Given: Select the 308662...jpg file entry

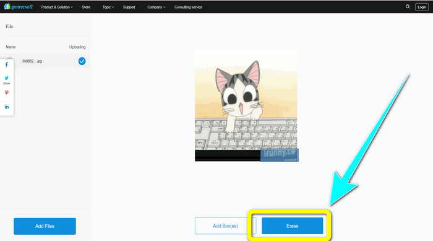Looking at the screenshot, I should tap(45, 61).
